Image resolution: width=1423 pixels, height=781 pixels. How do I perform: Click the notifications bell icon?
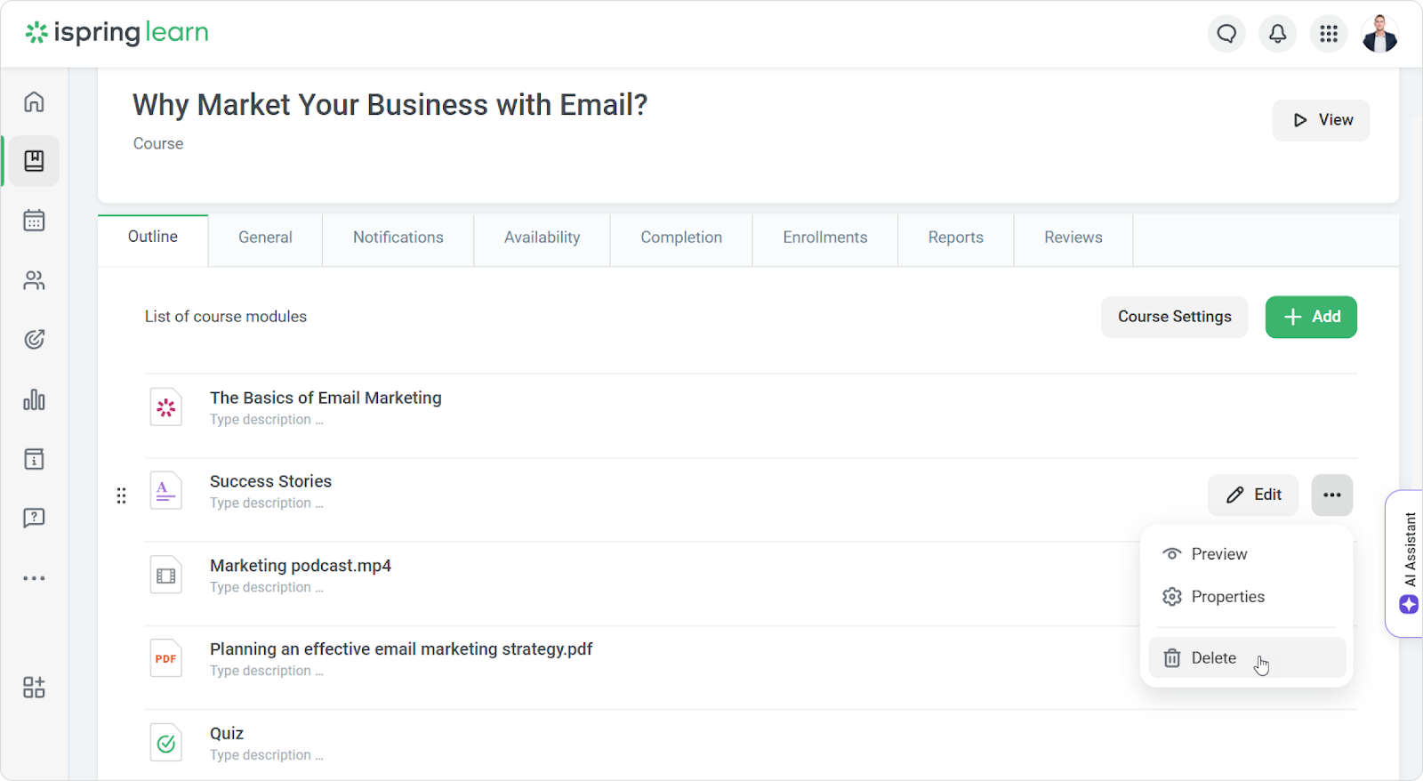[1277, 34]
